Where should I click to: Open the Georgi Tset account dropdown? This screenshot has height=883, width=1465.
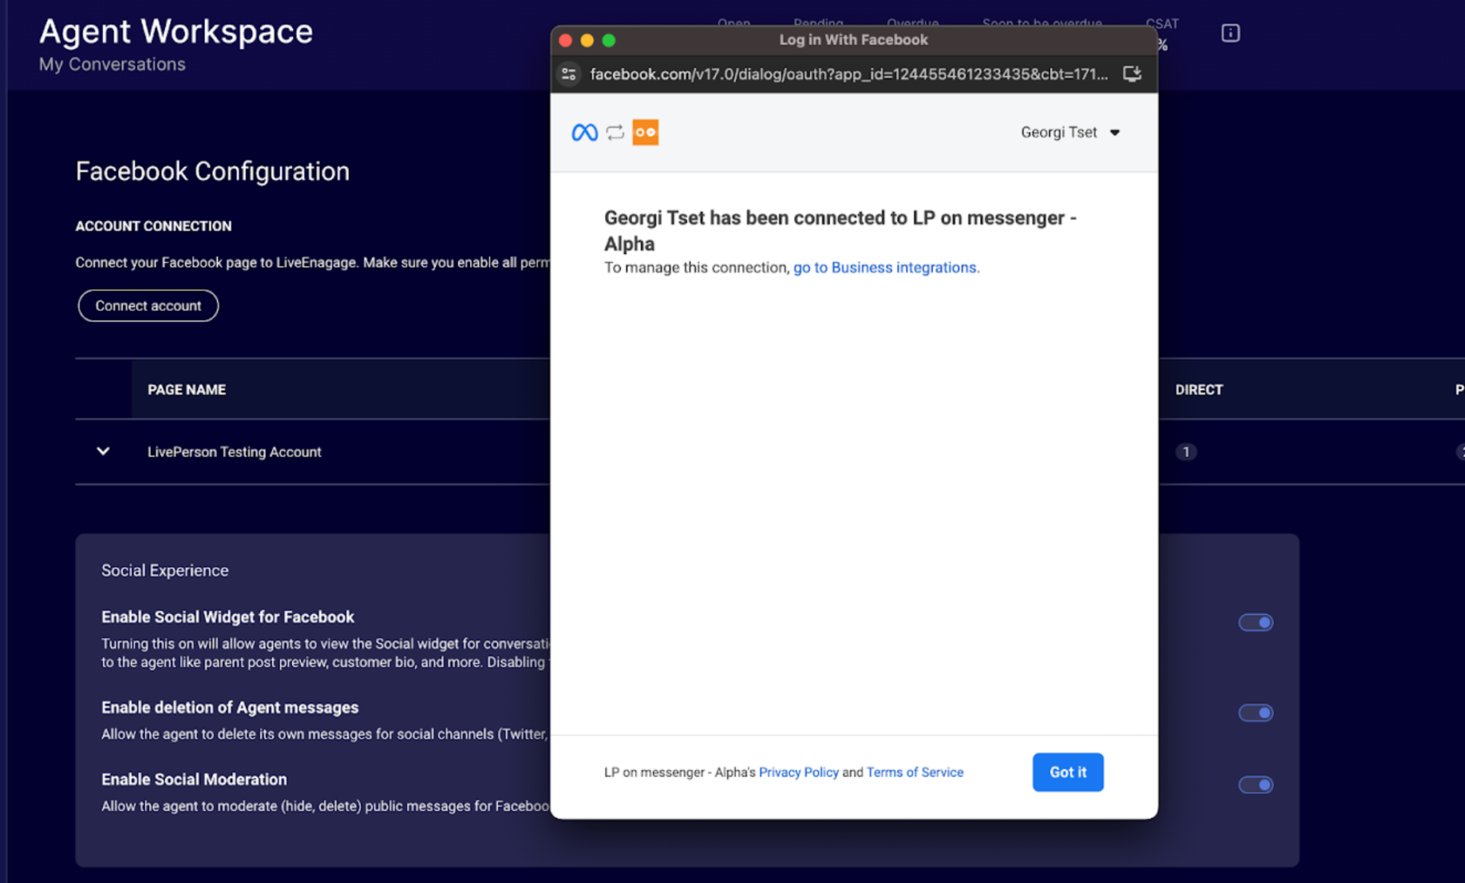1070,132
